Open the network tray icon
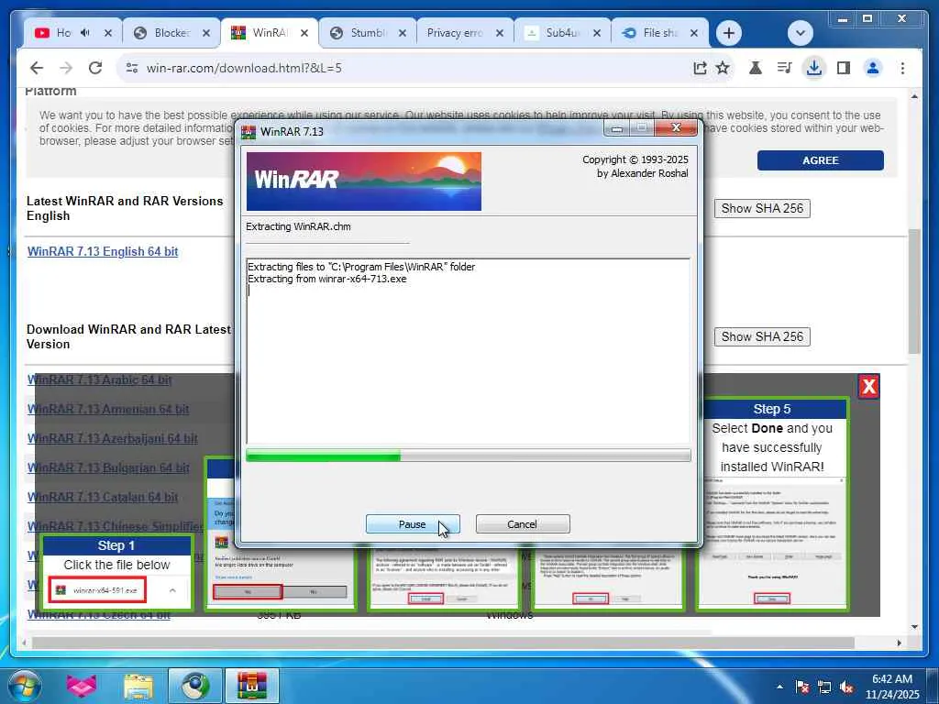 pyautogui.click(x=824, y=687)
